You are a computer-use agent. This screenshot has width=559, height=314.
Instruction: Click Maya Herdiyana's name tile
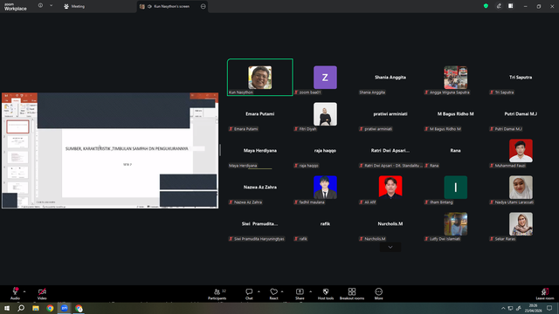[260, 151]
